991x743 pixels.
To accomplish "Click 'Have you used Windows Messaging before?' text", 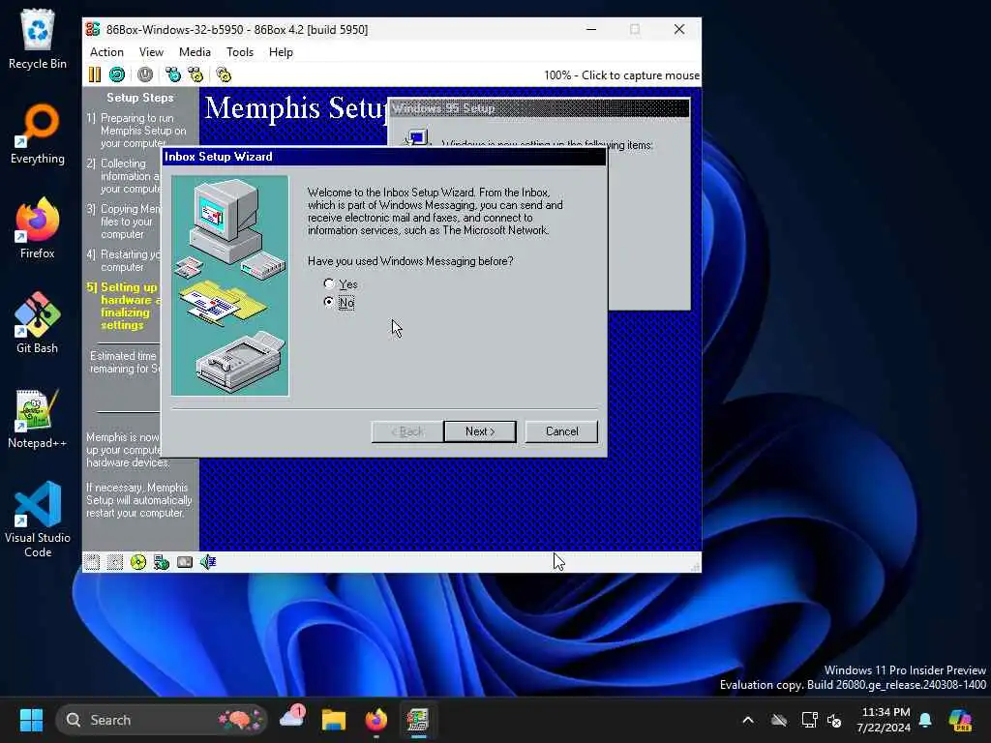I will [410, 261].
